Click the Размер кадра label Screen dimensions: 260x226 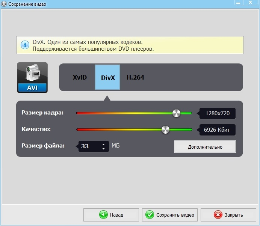click(42, 113)
